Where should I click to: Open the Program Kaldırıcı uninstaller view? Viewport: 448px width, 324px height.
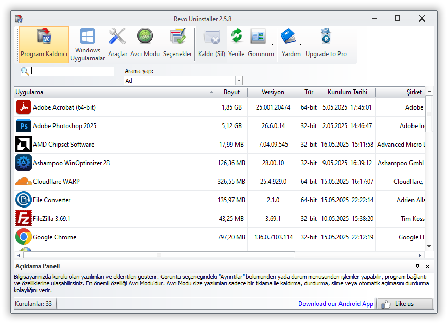[x=44, y=44]
